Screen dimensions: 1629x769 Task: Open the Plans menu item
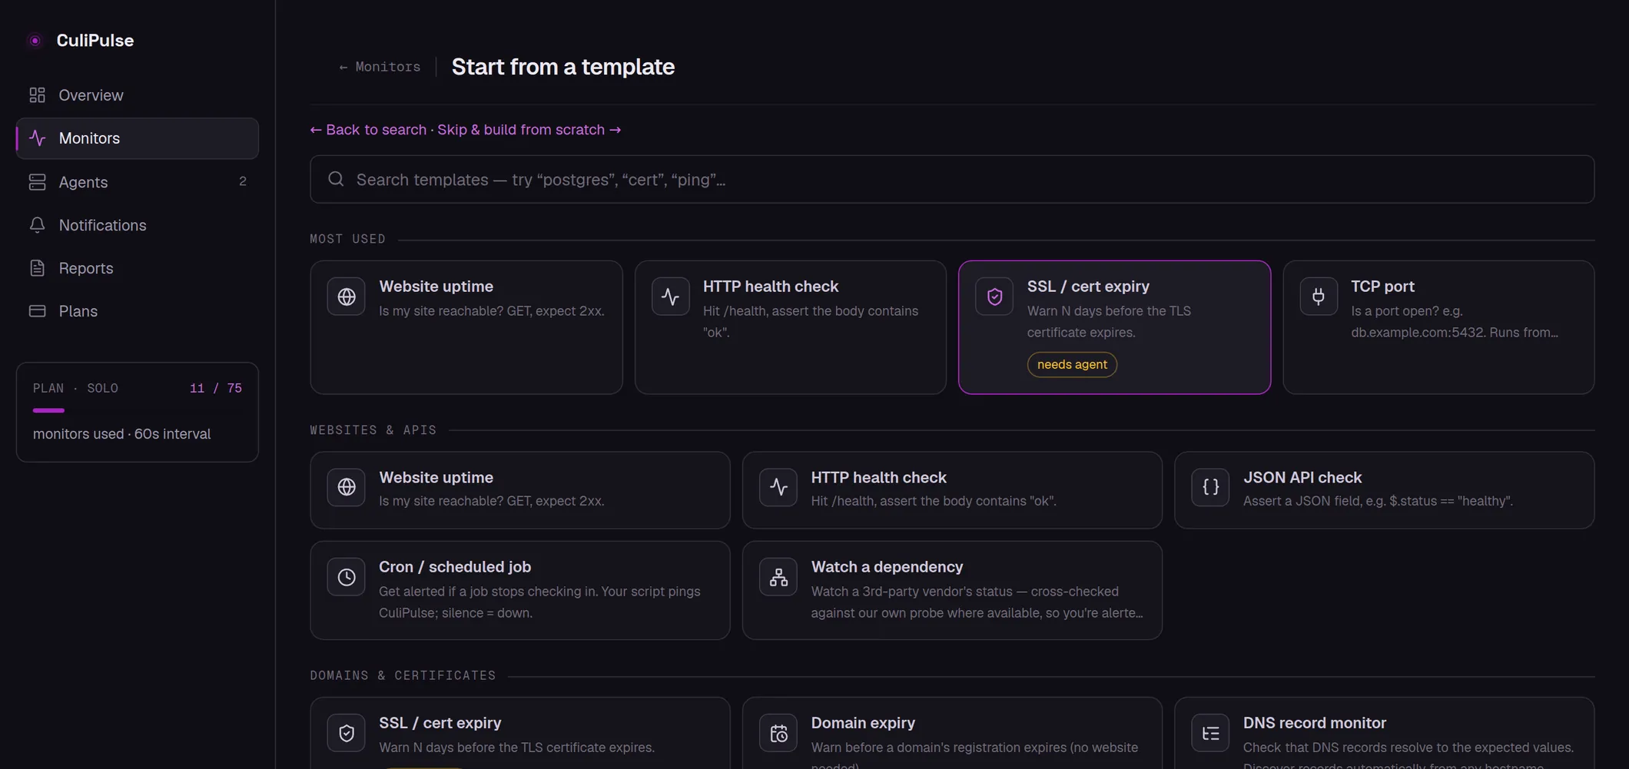(138, 311)
